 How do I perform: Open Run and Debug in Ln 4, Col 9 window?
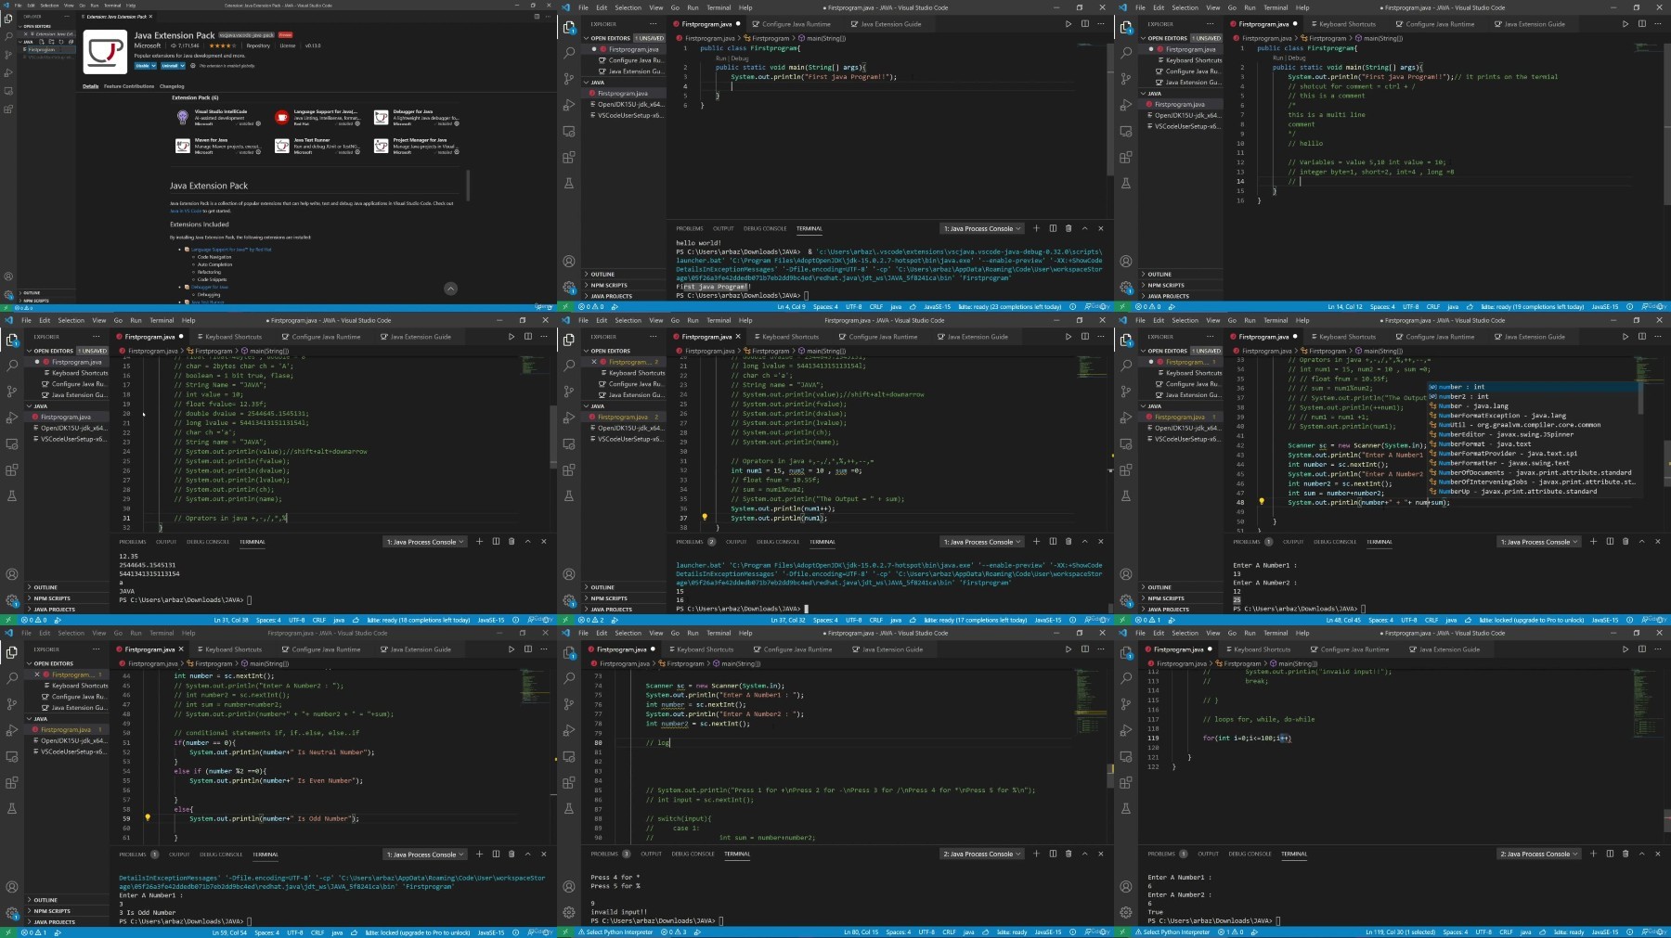pos(569,105)
